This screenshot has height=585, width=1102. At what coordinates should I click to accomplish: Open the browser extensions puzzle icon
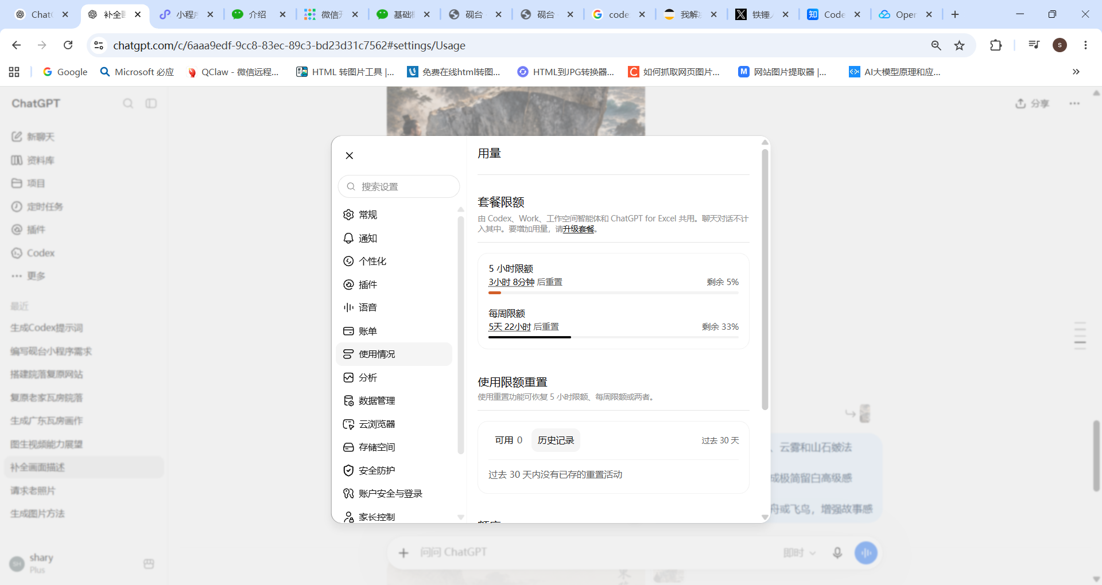click(x=996, y=45)
